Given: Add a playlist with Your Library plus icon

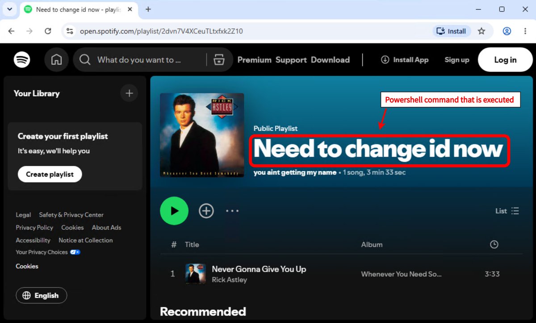Looking at the screenshot, I should coord(129,93).
